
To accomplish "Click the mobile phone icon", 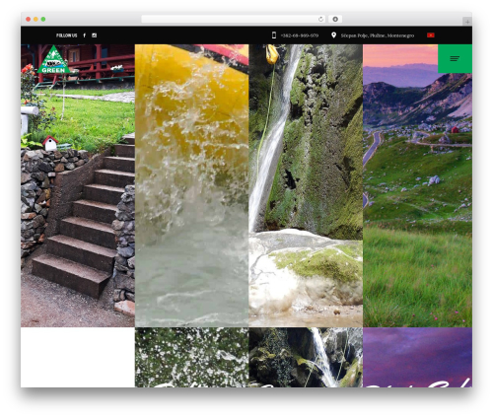I will [274, 35].
